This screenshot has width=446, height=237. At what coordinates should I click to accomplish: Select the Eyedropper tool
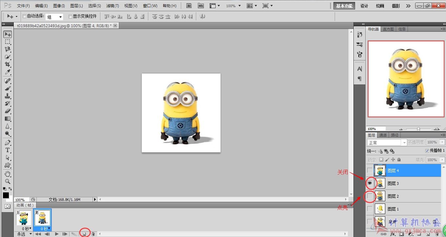pos(8,72)
